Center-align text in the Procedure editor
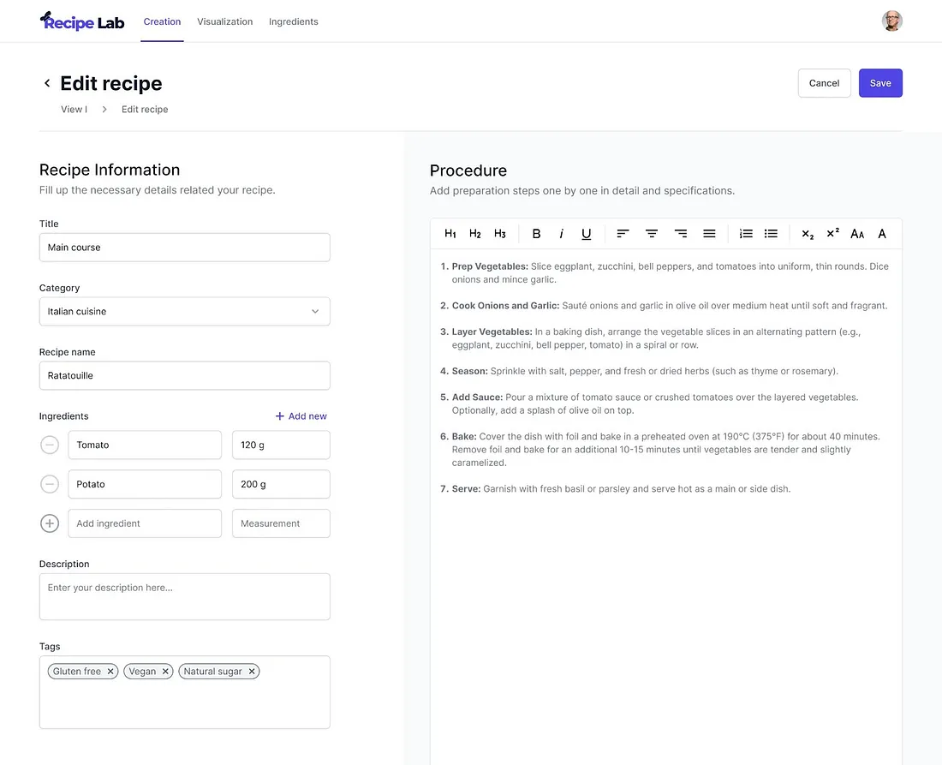The image size is (942, 765). [x=652, y=234]
